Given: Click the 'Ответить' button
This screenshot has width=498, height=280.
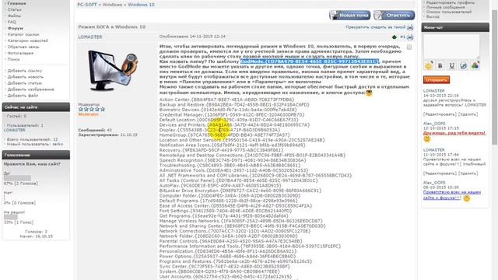Looking at the screenshot, I should (395, 15).
